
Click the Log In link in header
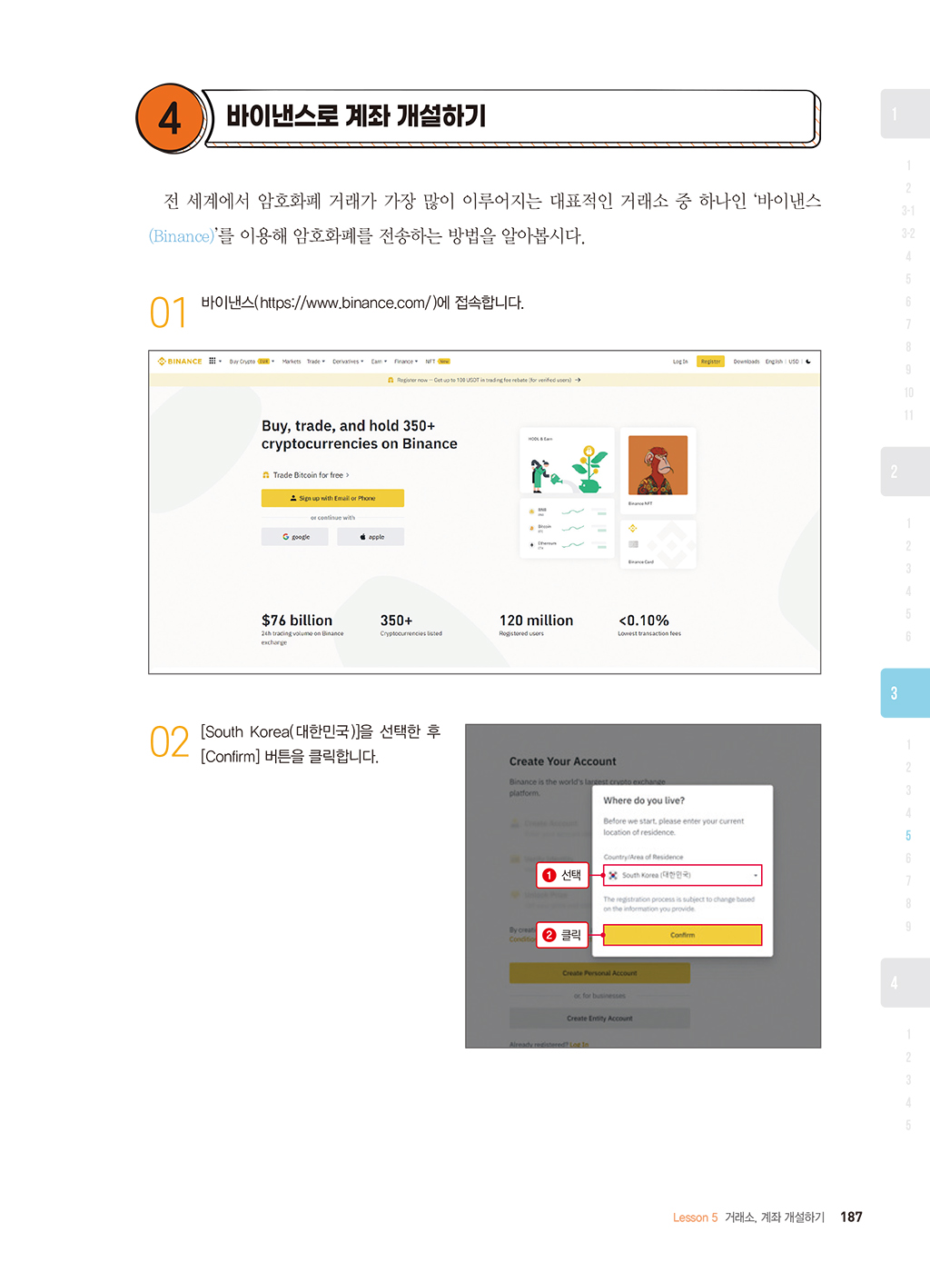680,362
